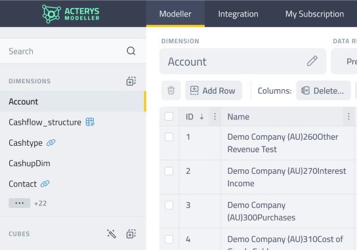Check the row with ID 1
The height and width of the screenshot is (250, 357).
click(169, 137)
